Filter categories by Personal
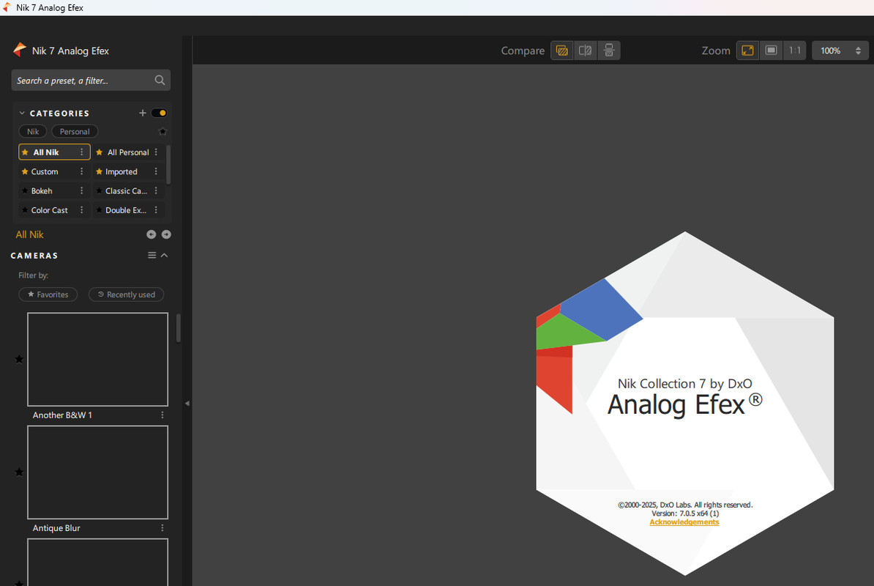 pos(75,132)
